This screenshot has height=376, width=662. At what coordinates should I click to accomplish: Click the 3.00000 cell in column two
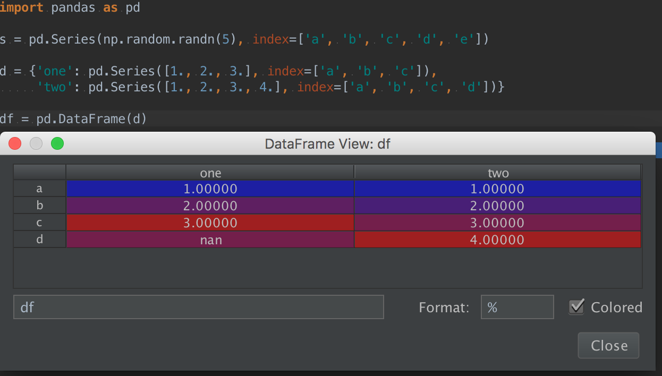pyautogui.click(x=498, y=223)
